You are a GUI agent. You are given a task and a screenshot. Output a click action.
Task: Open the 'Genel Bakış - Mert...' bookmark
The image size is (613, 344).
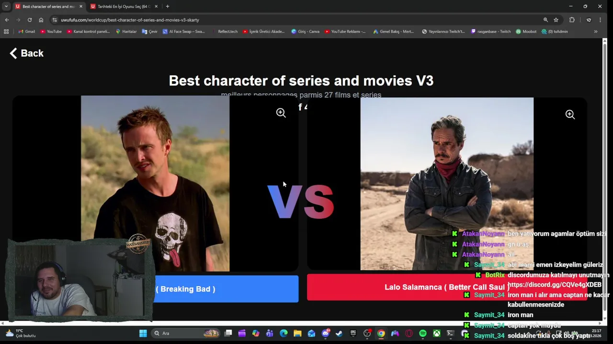pos(393,32)
